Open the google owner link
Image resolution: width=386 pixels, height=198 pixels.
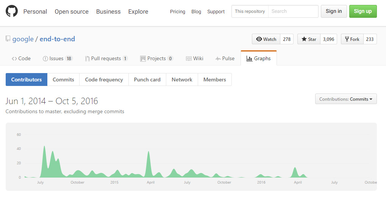[23, 39]
